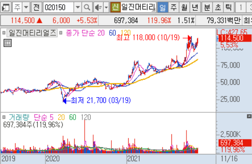Click the 75,000 price axis label
Image resolution: width=252 pixels, height=164 pixels.
point(230,65)
